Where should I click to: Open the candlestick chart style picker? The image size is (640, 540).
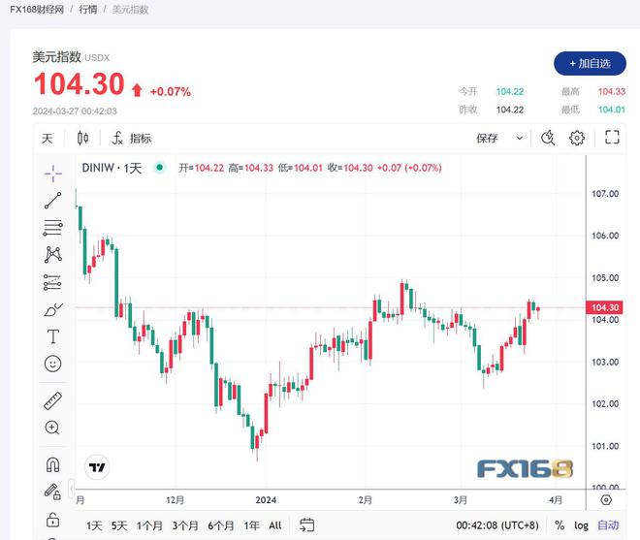pyautogui.click(x=82, y=139)
